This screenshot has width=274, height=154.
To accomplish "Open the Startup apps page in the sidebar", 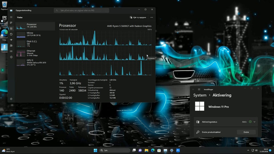I will pos(11,40).
